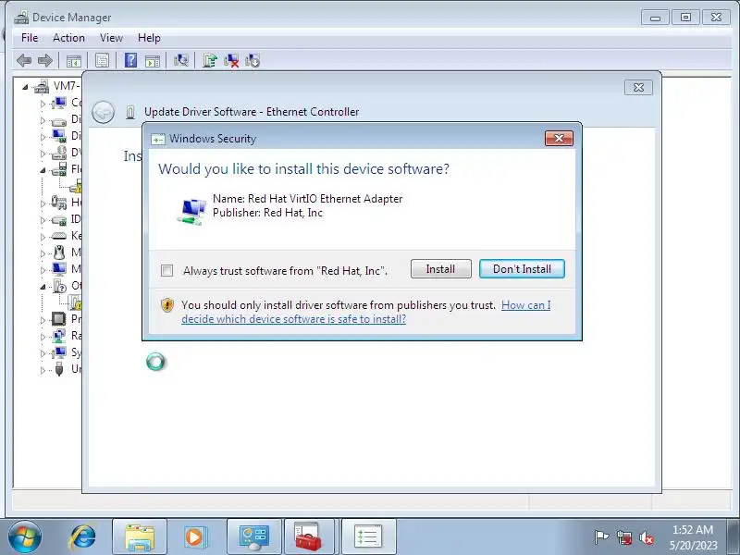The image size is (740, 555).
Task: Click the Disable device toolbar icon
Action: pos(253,60)
